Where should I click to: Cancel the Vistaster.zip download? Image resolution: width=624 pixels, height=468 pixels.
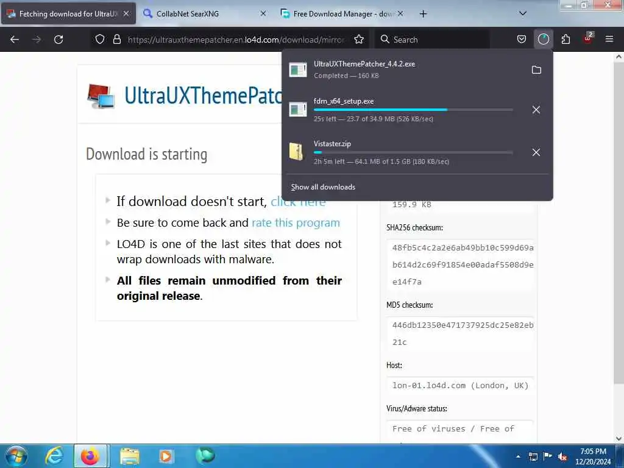point(536,152)
